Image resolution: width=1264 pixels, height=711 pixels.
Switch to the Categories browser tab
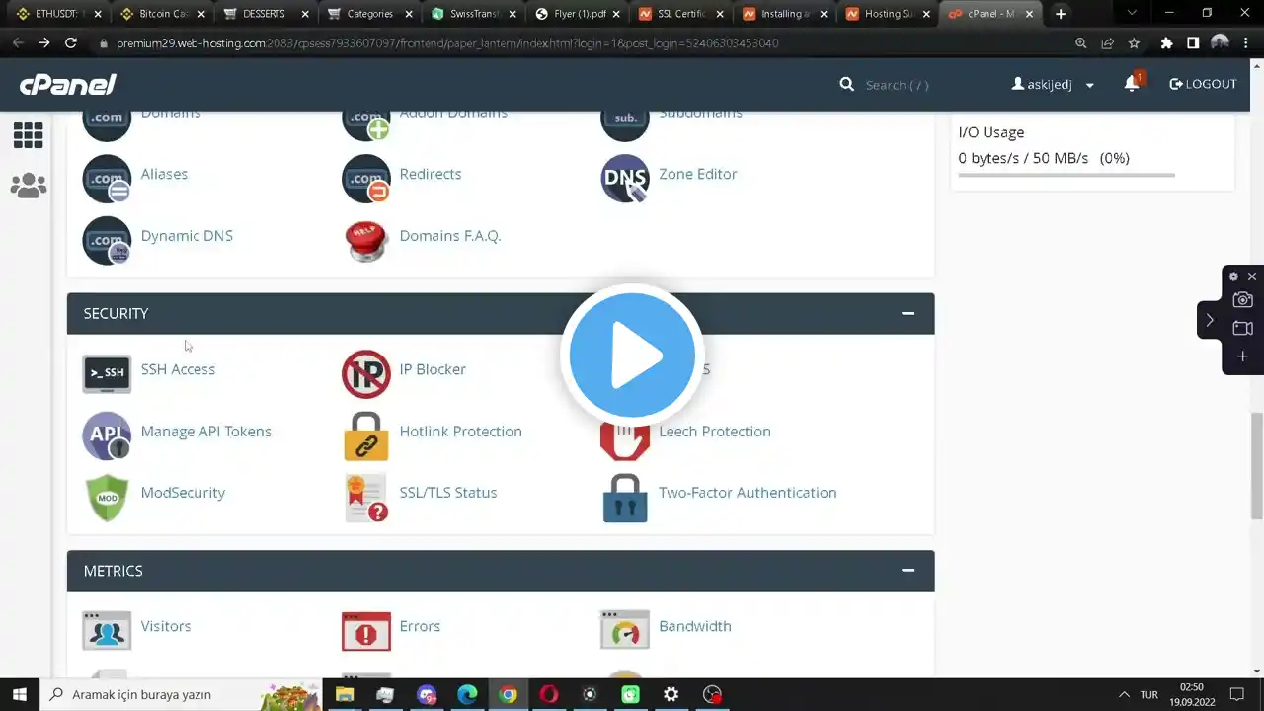pos(369,14)
